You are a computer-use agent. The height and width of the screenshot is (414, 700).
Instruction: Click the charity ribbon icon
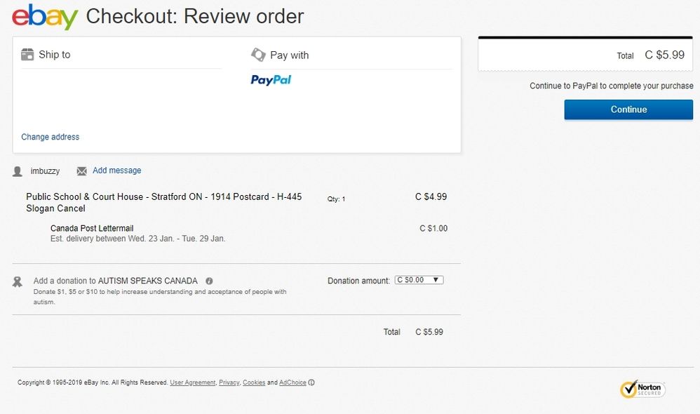click(18, 282)
